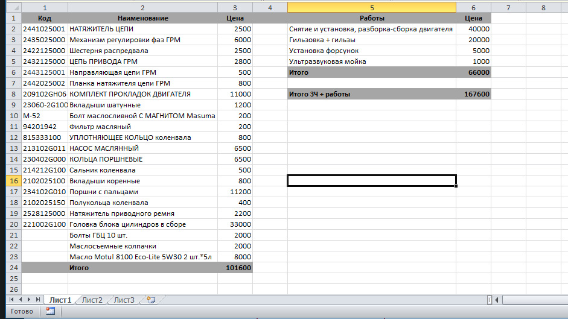Viewport: 568px width, 319px height.
Task: Click the Select All corner button
Action: point(14,8)
